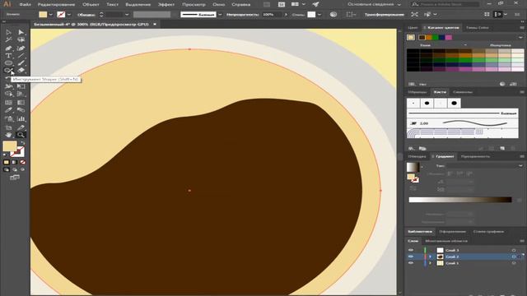This screenshot has height=296, width=527.
Task: Select the Shaper tool
Action: pos(8,71)
